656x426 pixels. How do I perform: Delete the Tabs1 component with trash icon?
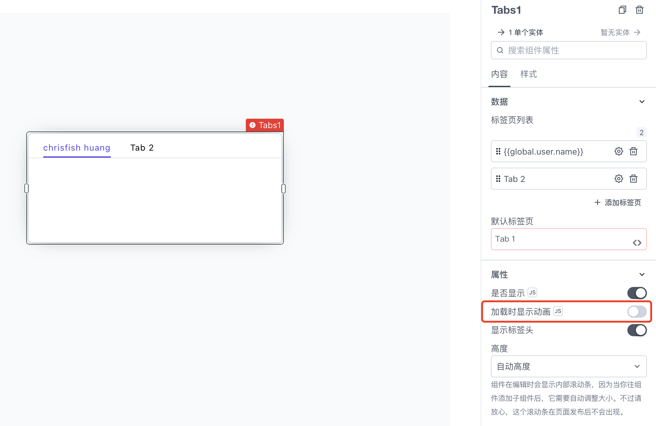[x=640, y=10]
